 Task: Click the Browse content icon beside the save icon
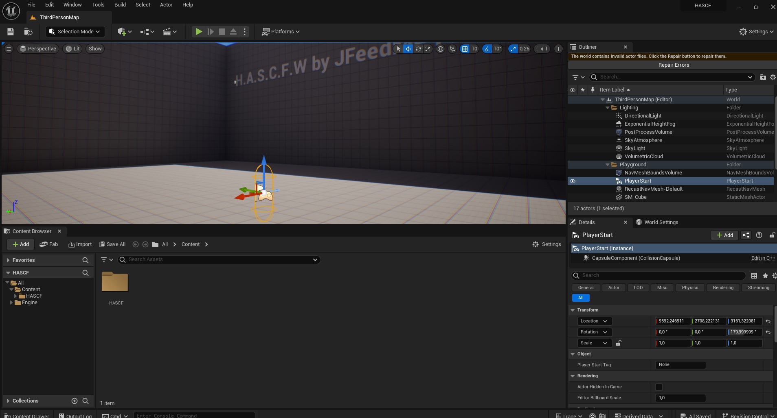pos(28,32)
